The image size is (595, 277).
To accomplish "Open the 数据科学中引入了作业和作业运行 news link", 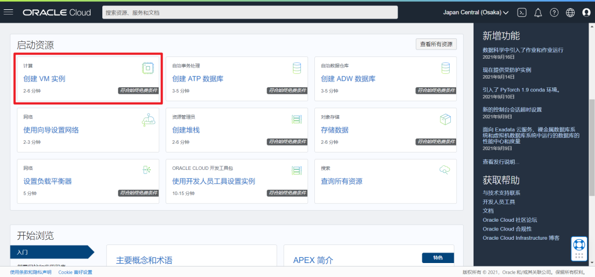I will click(523, 50).
